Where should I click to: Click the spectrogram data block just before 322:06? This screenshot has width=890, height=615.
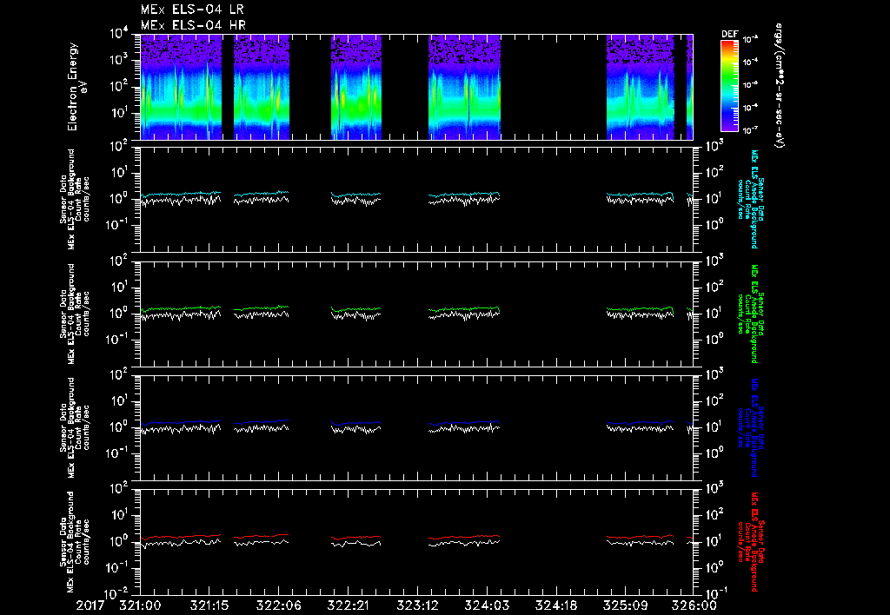(262, 87)
